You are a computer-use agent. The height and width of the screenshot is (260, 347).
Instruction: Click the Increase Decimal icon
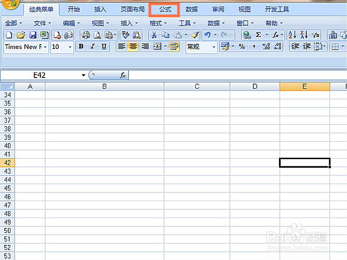coord(266,47)
